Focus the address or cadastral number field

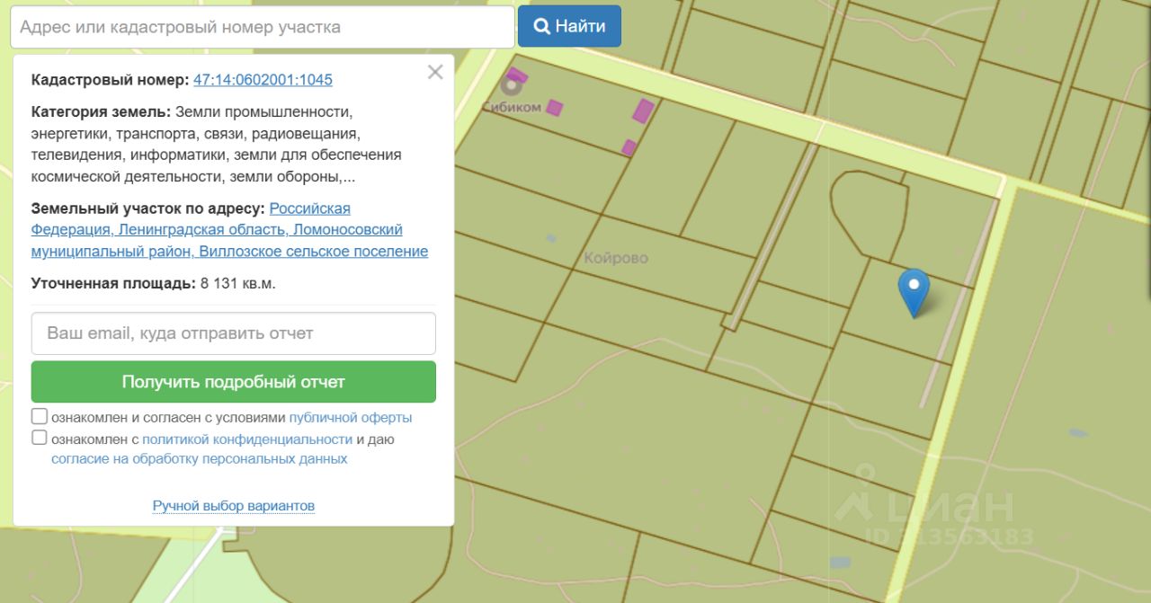click(x=263, y=27)
